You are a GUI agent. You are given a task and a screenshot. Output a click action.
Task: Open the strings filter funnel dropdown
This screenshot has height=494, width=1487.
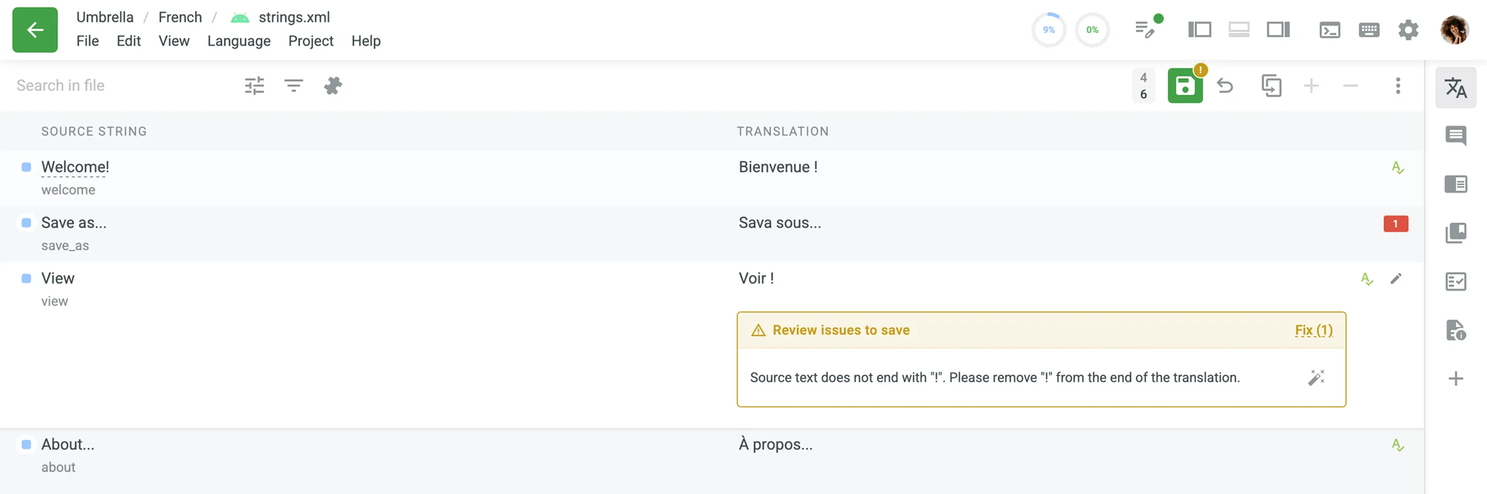(x=293, y=85)
